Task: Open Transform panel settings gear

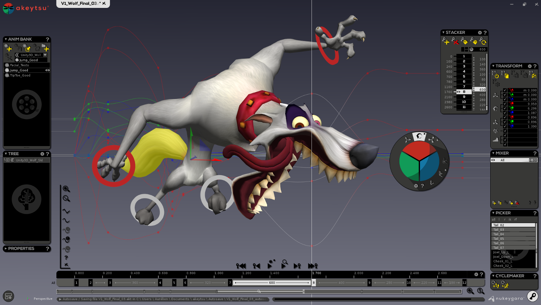Action: point(530,66)
